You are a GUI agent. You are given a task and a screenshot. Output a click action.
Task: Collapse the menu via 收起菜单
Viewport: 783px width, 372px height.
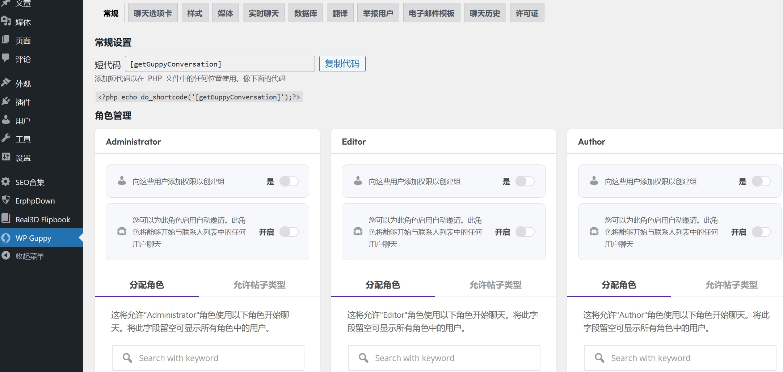point(29,256)
